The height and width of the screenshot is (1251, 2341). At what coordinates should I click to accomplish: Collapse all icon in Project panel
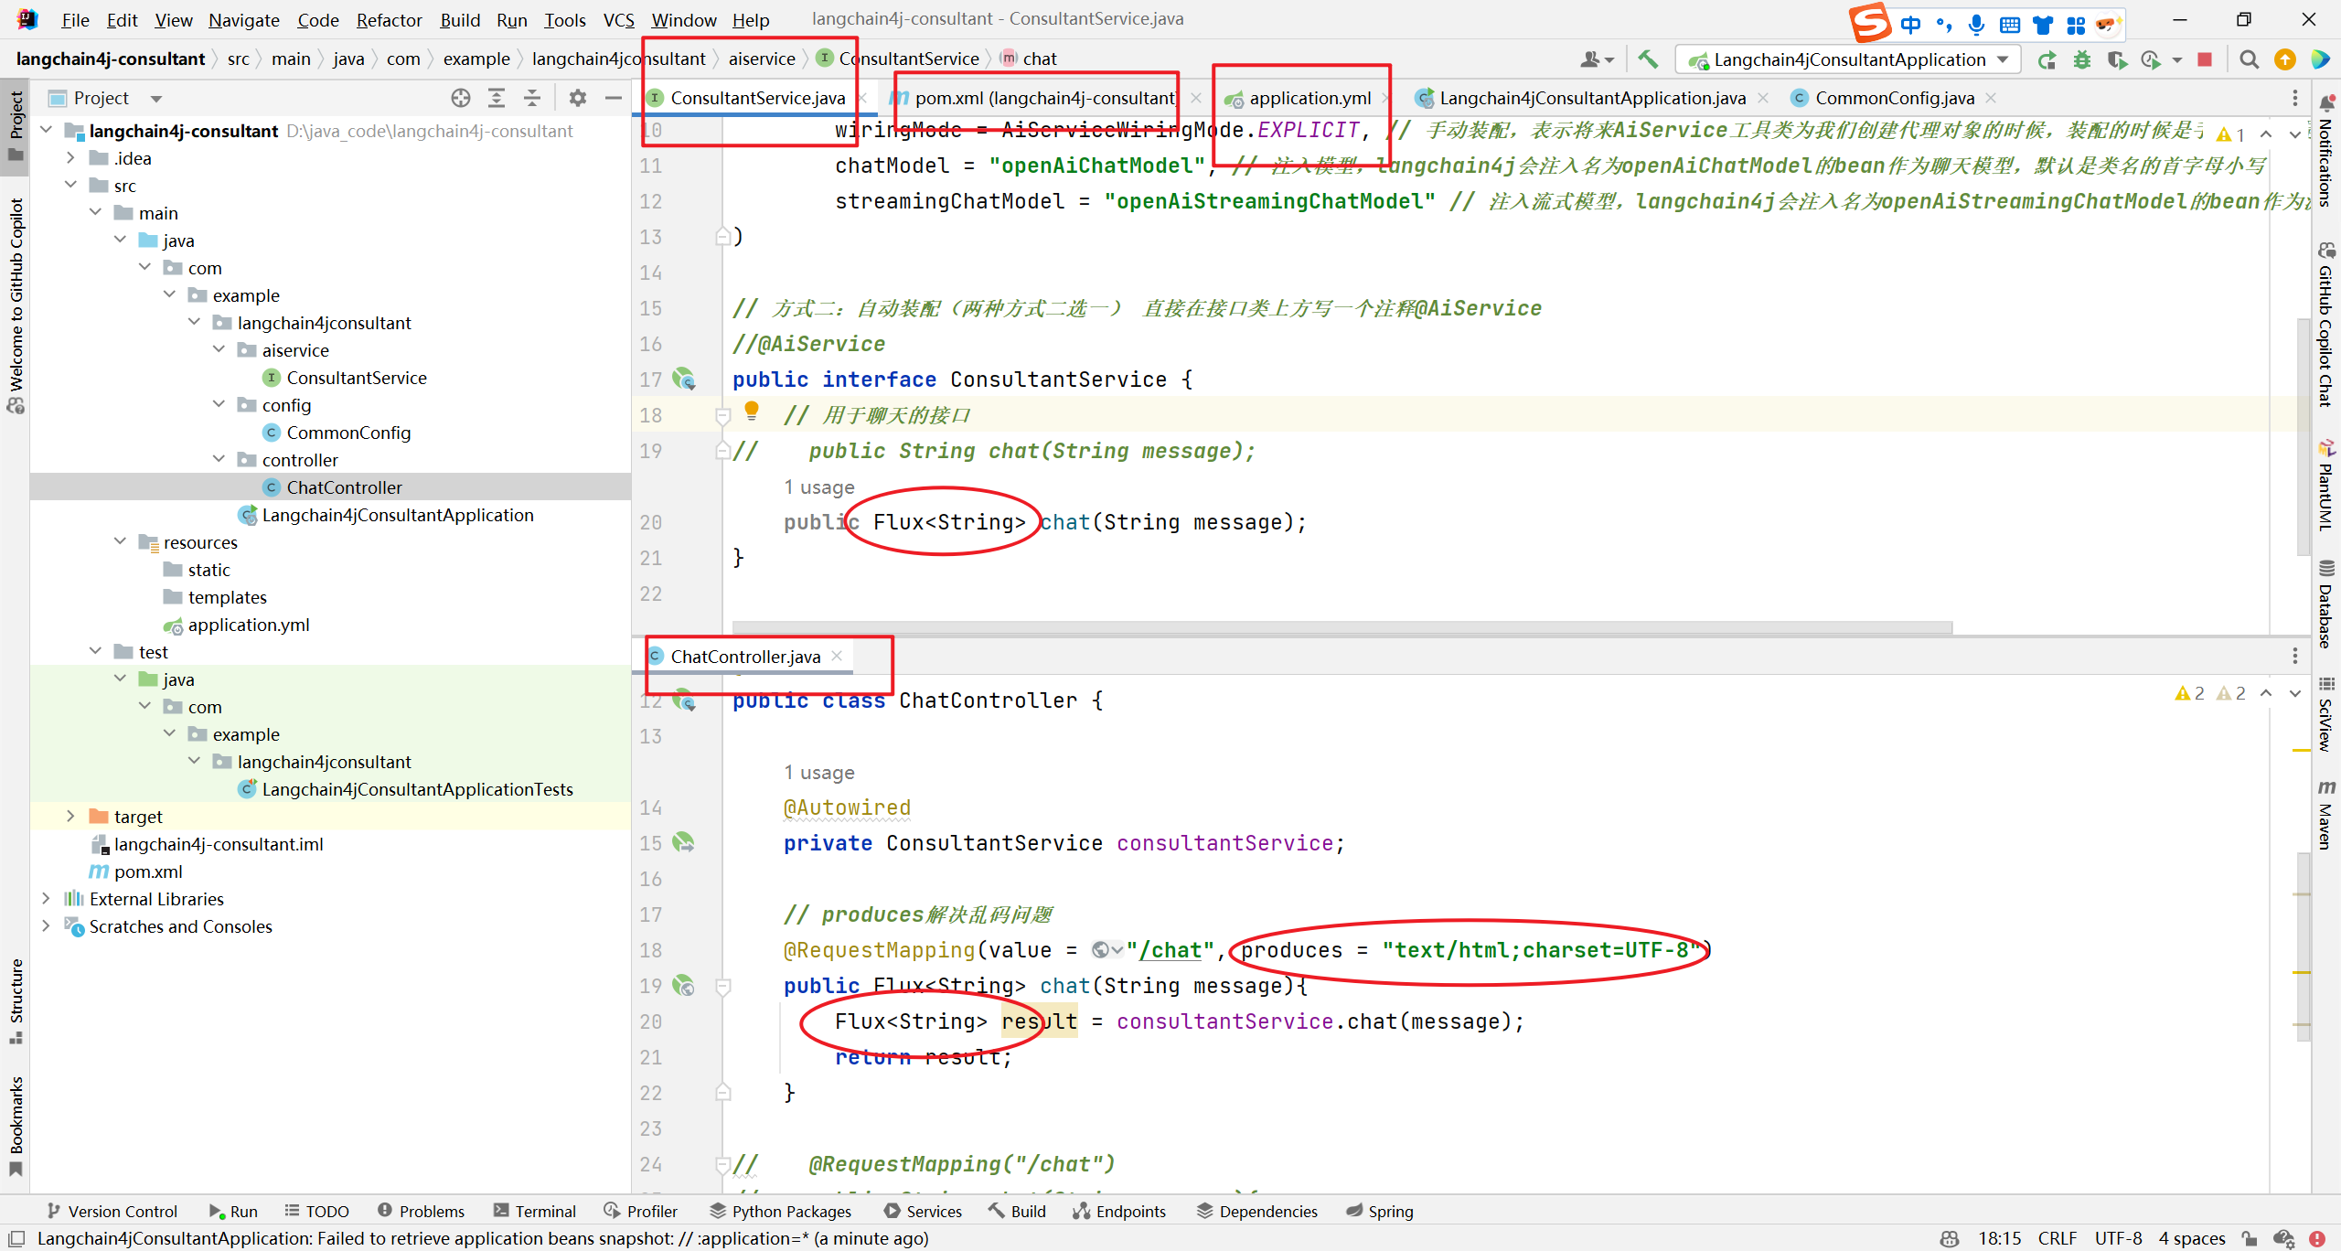(532, 98)
